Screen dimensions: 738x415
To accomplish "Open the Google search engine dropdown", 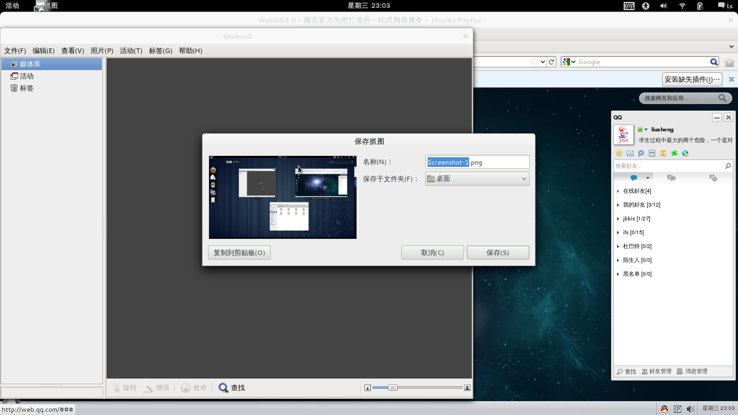I will pyautogui.click(x=569, y=62).
